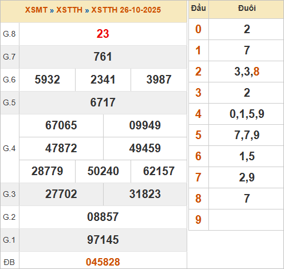284x269 pixels.
Task: Select G.3 number 27702
Action: [61, 194]
